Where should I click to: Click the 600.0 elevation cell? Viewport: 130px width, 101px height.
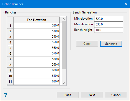36,70
